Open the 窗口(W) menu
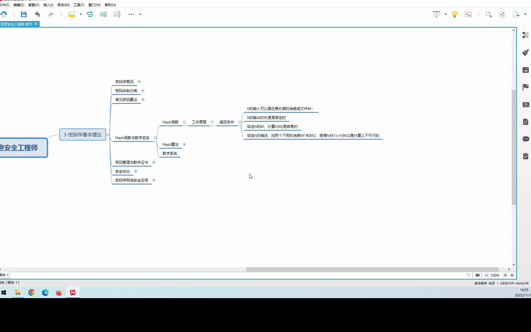 [x=94, y=5]
